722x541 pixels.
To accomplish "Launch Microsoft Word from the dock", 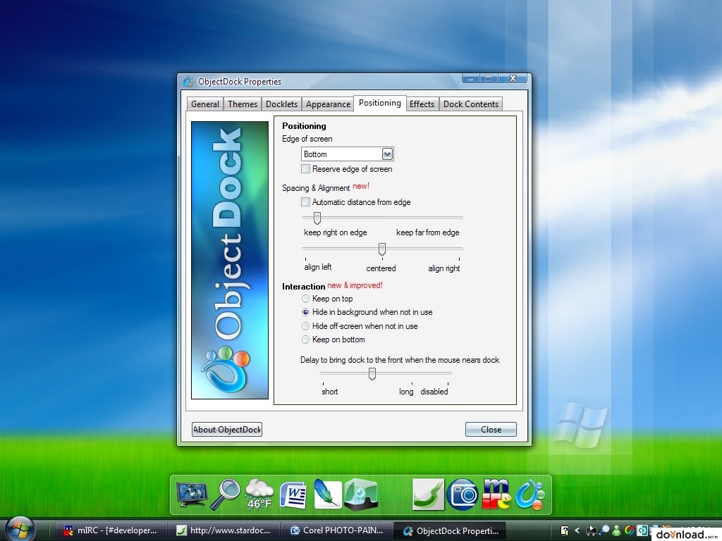I will [293, 495].
